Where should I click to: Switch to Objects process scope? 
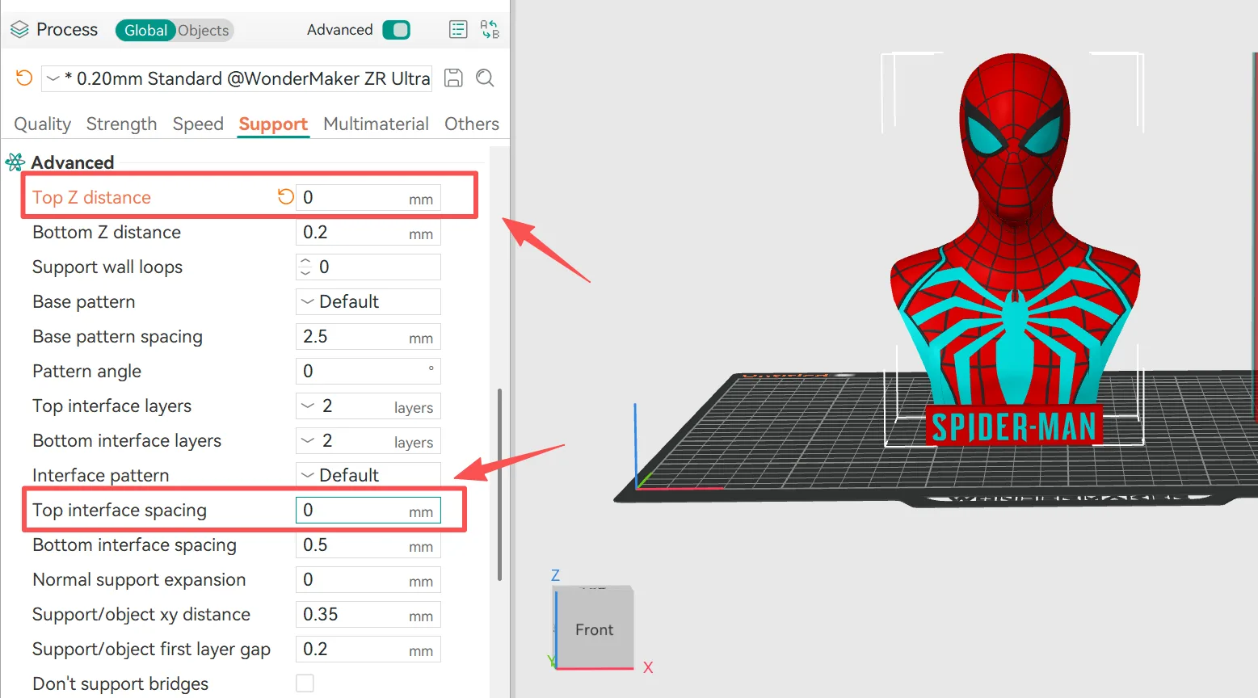pos(204,30)
